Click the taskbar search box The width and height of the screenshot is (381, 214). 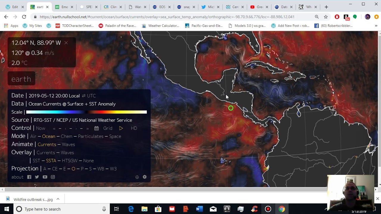click(62, 209)
